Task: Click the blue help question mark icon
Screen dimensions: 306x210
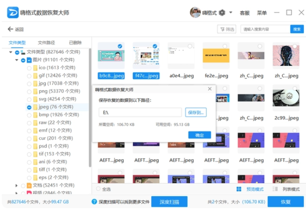Action: pos(94,202)
